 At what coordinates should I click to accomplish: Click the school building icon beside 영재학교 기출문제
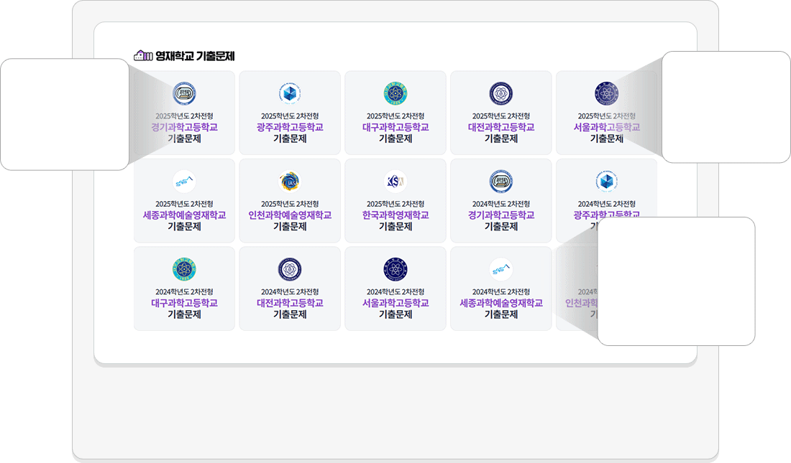pyautogui.click(x=143, y=55)
